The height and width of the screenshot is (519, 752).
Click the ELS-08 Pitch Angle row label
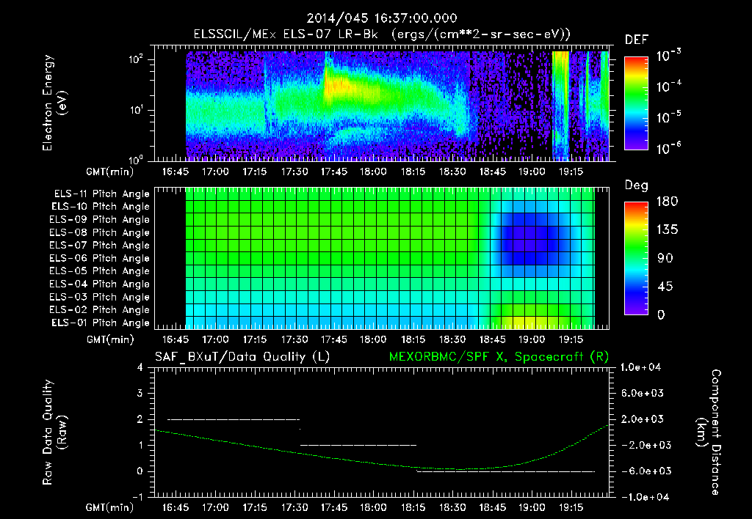pos(100,232)
